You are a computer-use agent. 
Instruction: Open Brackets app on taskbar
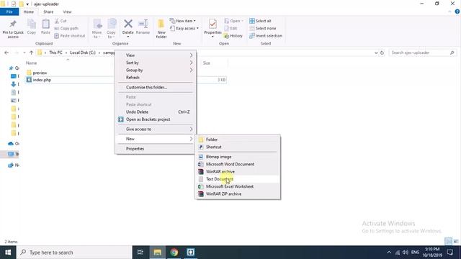click(x=190, y=253)
